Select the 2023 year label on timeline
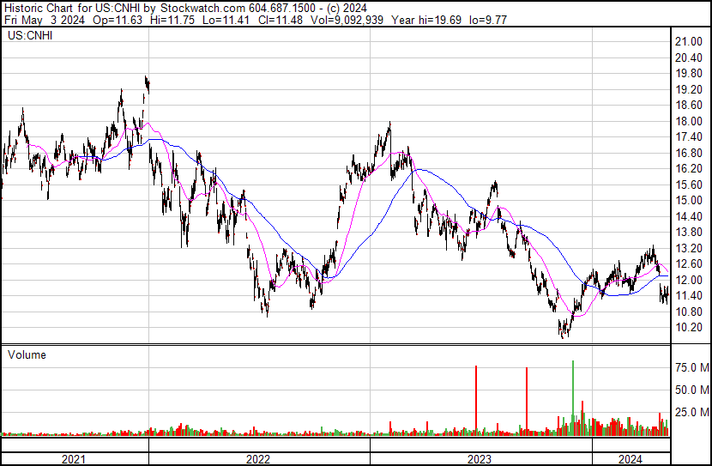This screenshot has height=466, width=712. (480, 459)
